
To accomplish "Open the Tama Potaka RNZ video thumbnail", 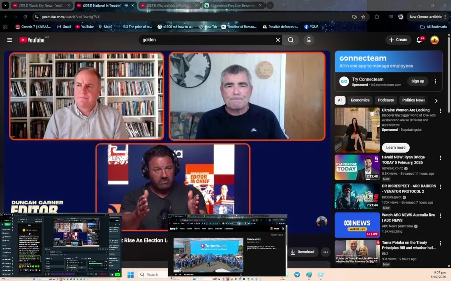I will point(357,252).
